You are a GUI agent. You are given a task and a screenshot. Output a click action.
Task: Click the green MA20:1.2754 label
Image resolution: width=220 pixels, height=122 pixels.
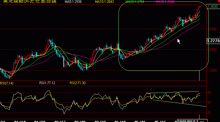[x=135, y=2]
